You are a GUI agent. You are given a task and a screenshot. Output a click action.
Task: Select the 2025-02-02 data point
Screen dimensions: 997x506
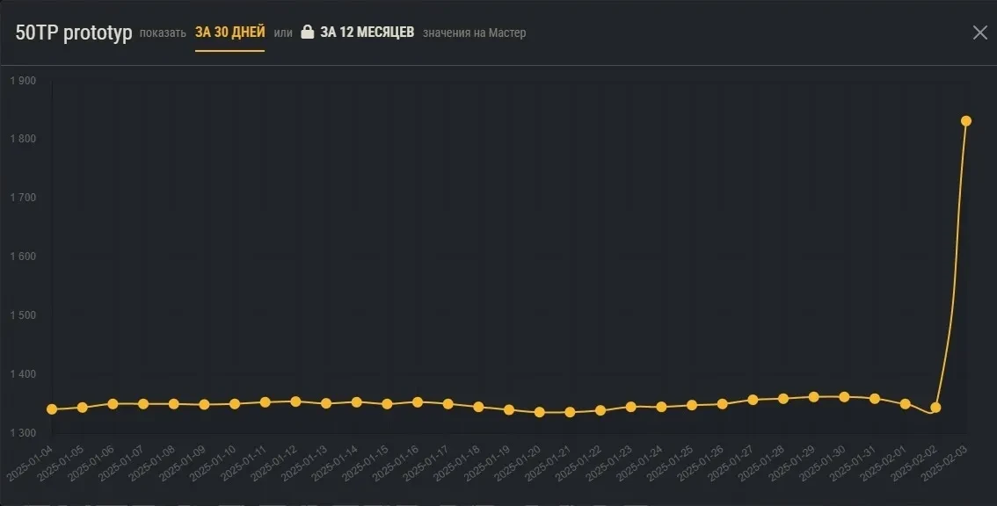(x=935, y=408)
